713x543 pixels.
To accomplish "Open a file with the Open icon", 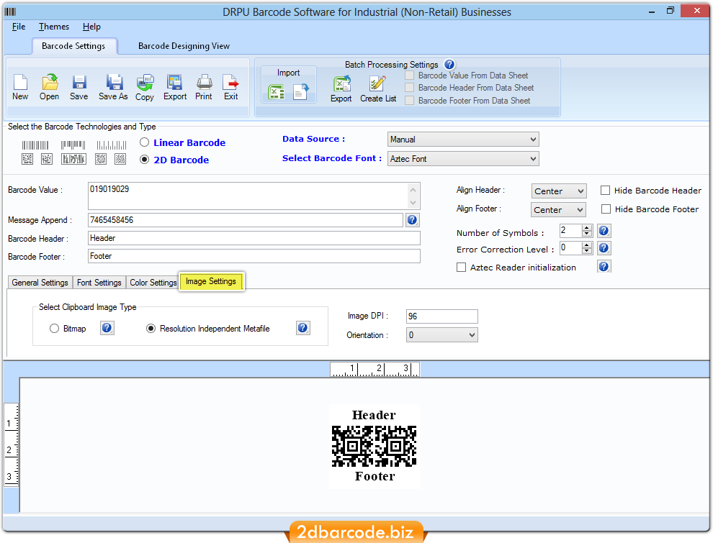I will 50,82.
